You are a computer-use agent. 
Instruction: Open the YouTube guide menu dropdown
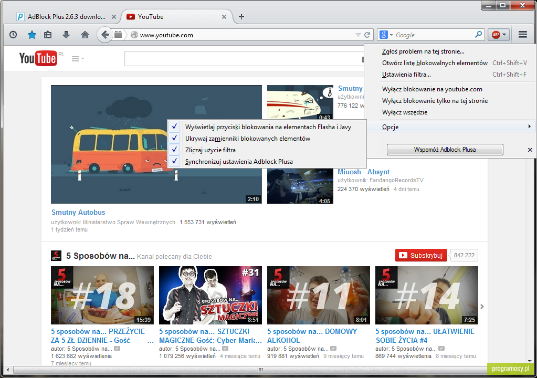click(78, 59)
